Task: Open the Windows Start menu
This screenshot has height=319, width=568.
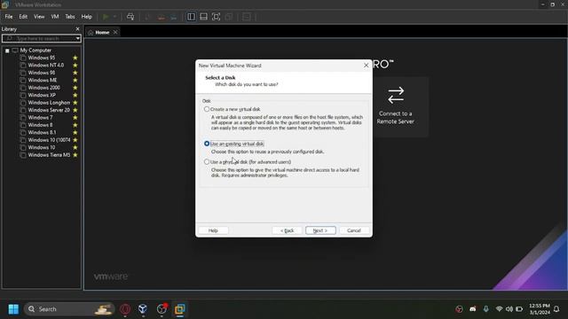Action: pyautogui.click(x=13, y=309)
